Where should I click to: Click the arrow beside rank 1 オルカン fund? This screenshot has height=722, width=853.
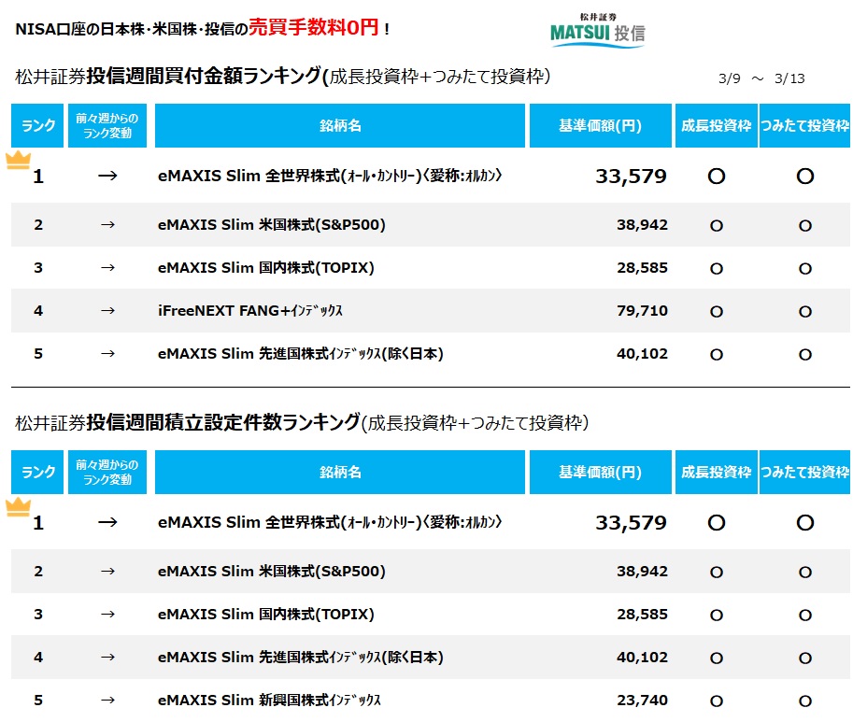click(107, 175)
